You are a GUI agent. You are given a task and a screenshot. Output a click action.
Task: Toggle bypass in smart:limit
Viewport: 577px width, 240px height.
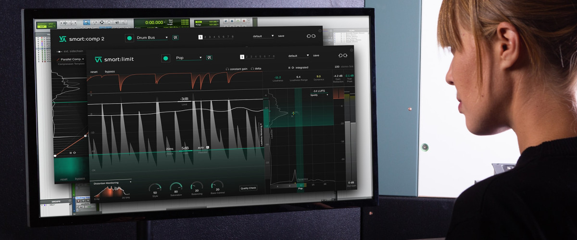[x=110, y=72]
